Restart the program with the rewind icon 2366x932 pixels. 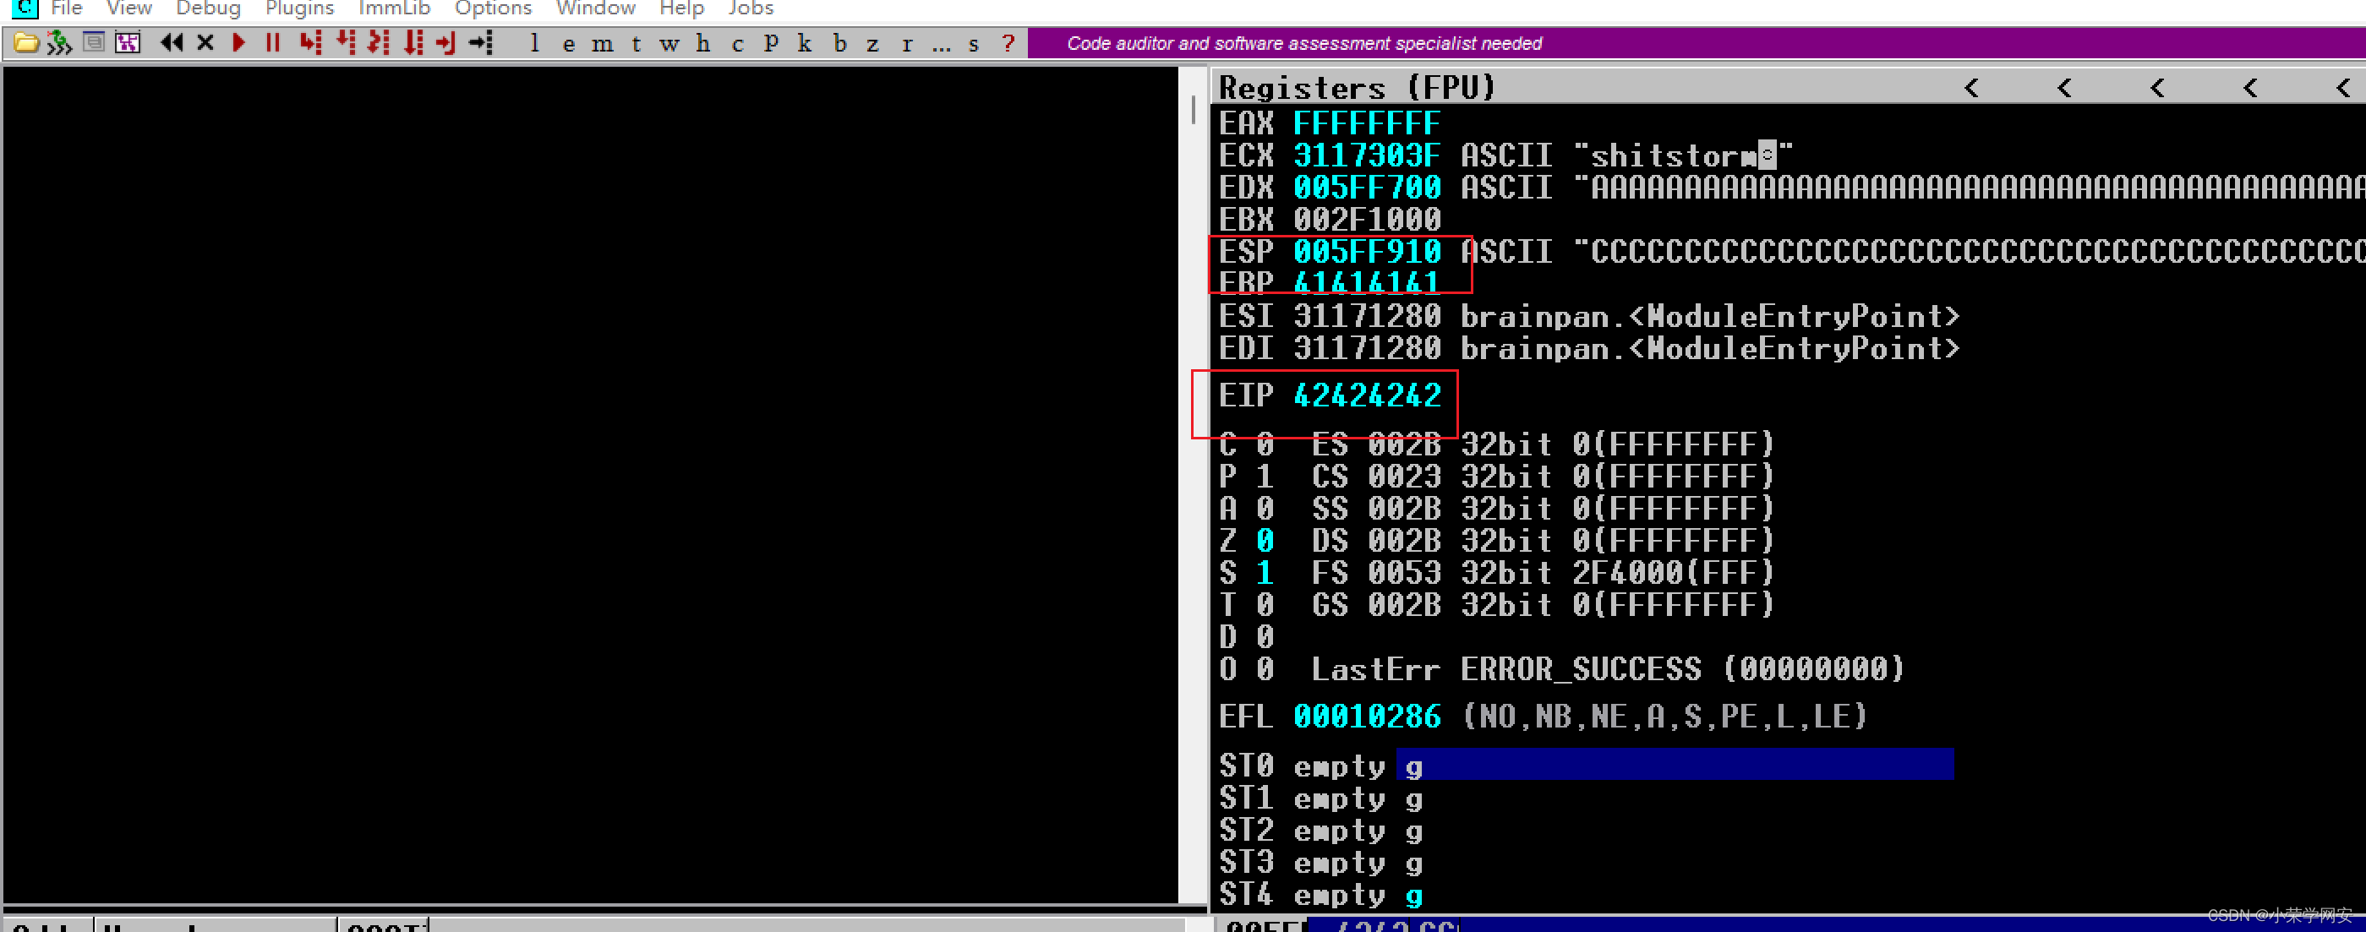click(171, 42)
